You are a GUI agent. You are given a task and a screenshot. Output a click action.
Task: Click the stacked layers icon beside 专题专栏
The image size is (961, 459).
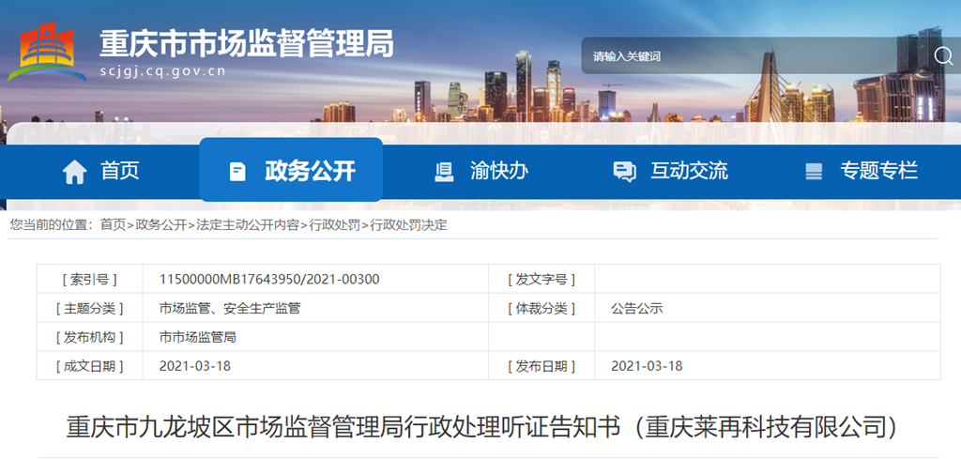pyautogui.click(x=814, y=172)
